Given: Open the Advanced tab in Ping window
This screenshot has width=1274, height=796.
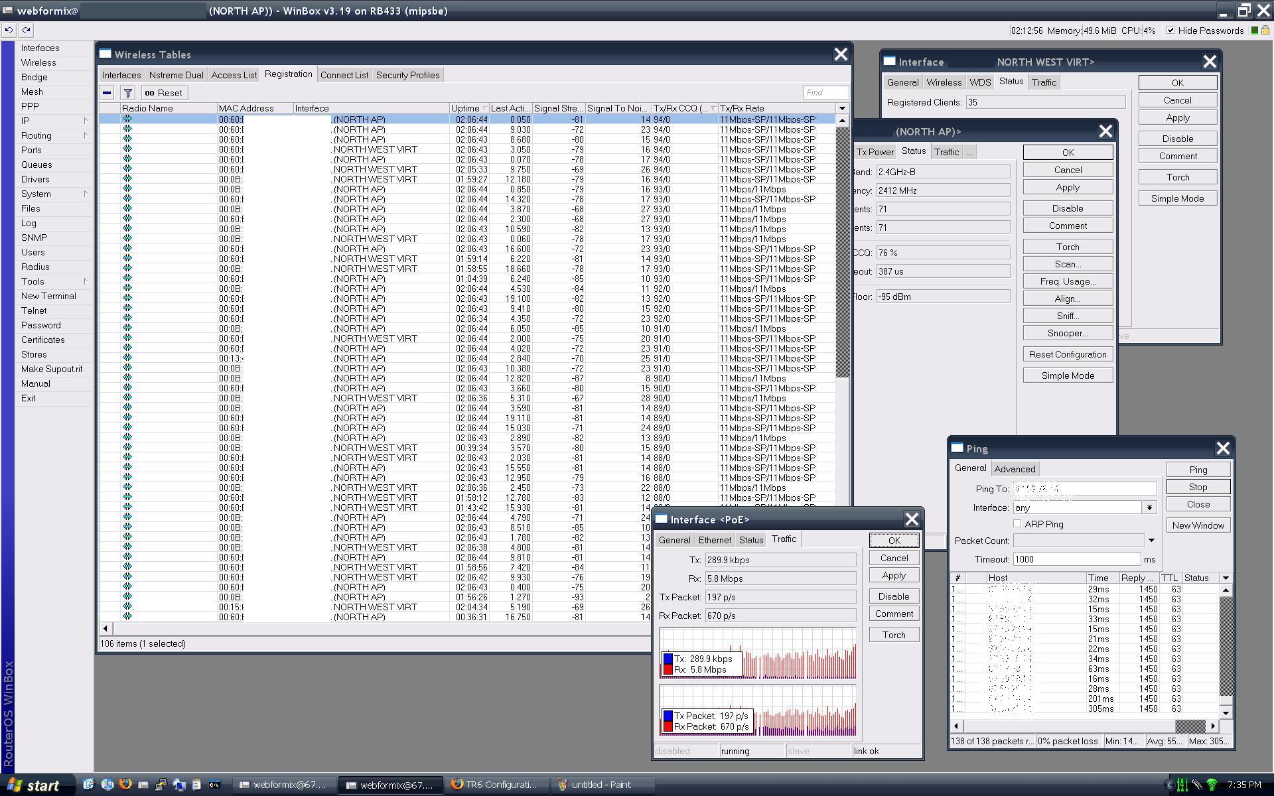Looking at the screenshot, I should 1014,469.
